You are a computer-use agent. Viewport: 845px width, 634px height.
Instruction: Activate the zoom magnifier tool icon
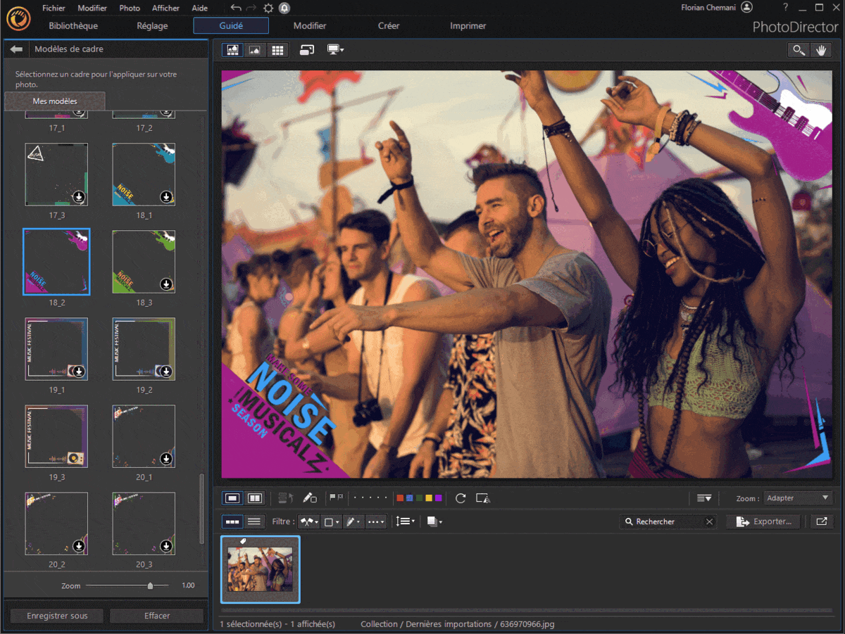pyautogui.click(x=798, y=50)
